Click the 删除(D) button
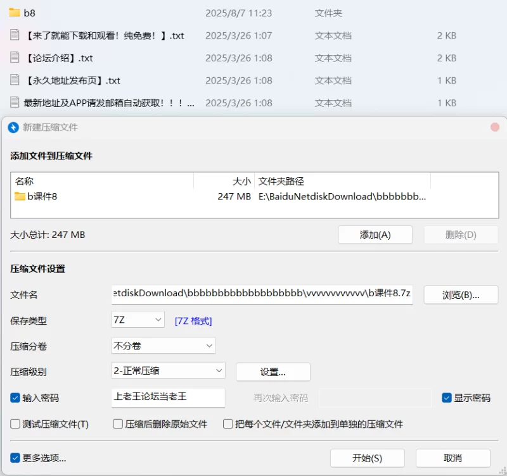Image resolution: width=507 pixels, height=476 pixels. pos(461,235)
